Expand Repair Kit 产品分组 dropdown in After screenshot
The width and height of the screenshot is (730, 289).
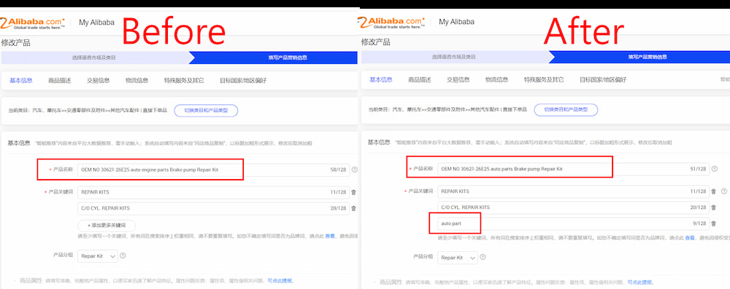pyautogui.click(x=457, y=258)
